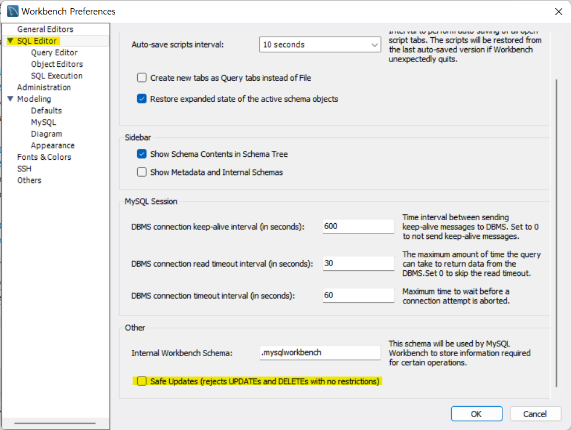
Task: Click the vertical scrollbar of the settings pane
Action: pos(556,233)
